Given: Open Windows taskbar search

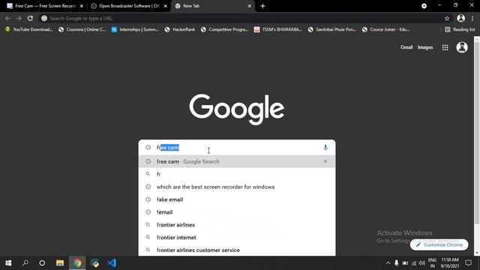Looking at the screenshot, I should pos(25,263).
